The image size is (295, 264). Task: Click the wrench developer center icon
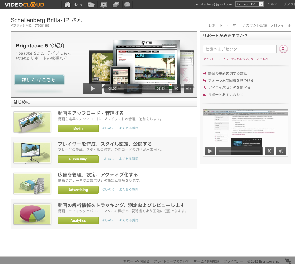click(x=205, y=87)
